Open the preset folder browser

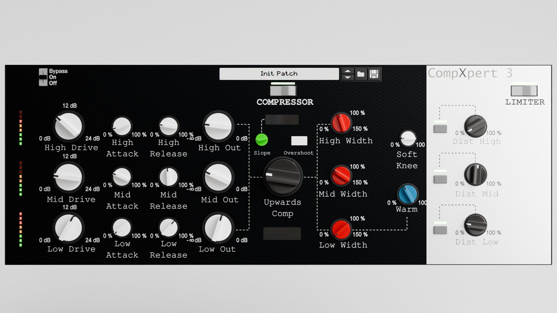pos(361,74)
